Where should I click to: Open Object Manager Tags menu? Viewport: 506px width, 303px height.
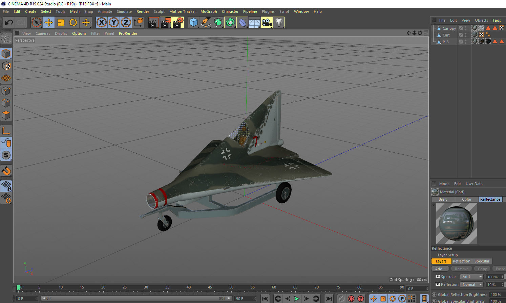[497, 20]
